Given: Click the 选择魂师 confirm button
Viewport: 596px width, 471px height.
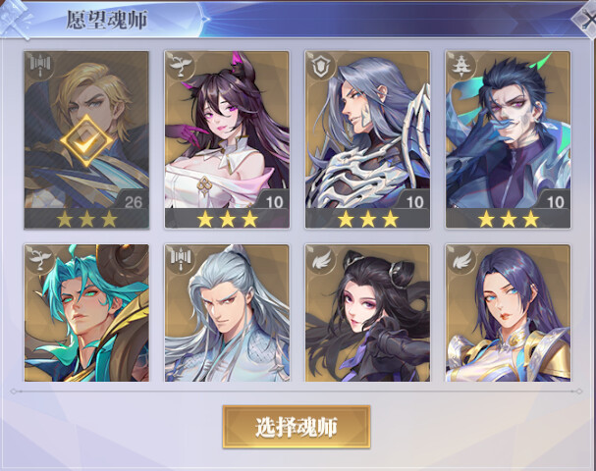Looking at the screenshot, I should (297, 427).
